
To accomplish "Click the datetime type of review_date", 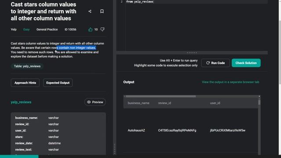I will tap(54, 144).
